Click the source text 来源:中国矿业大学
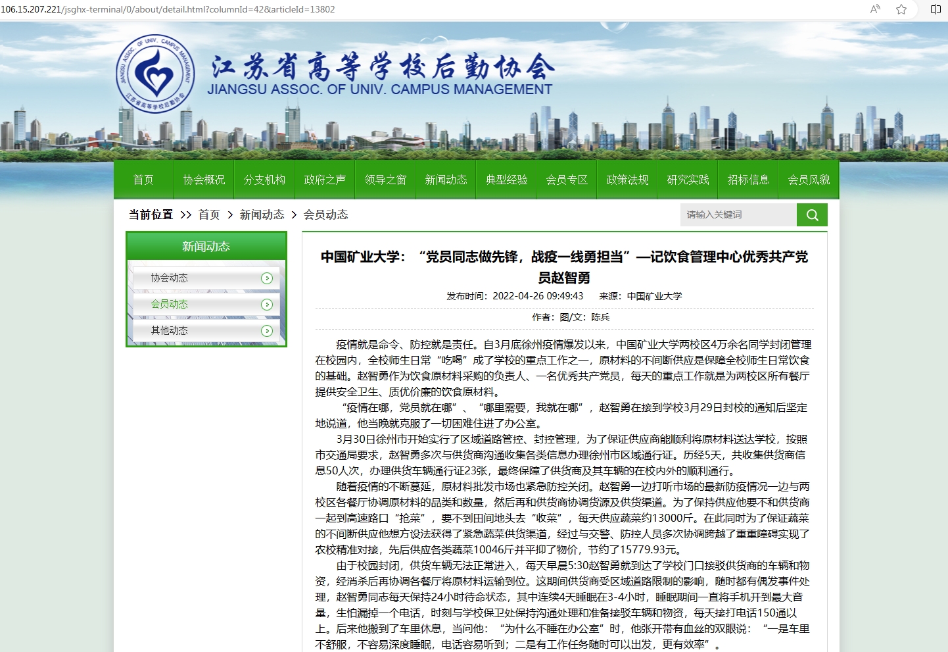The image size is (948, 652). (x=640, y=296)
